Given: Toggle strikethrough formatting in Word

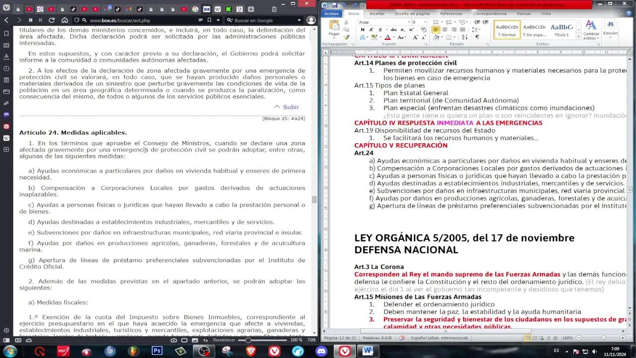Looking at the screenshot, I should point(393,30).
